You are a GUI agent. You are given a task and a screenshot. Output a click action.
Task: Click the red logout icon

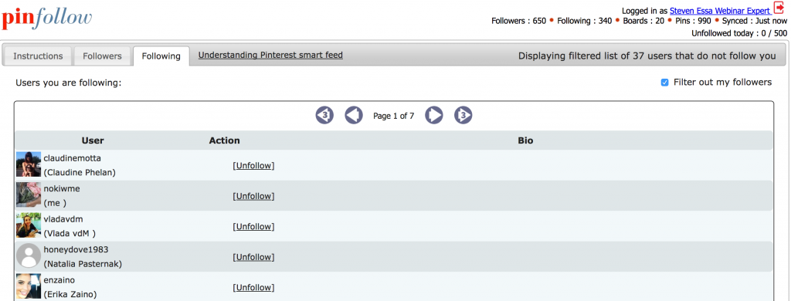779,8
